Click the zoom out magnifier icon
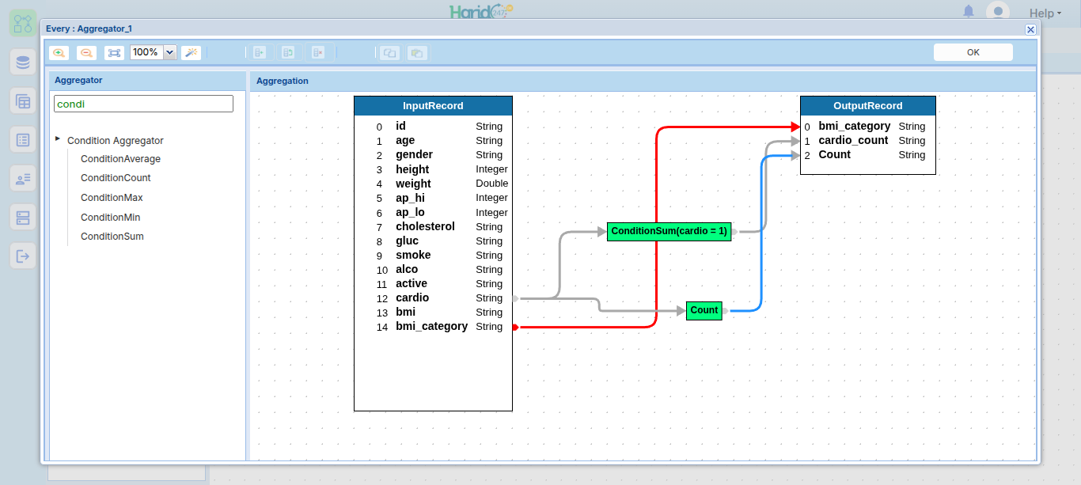The height and width of the screenshot is (485, 1081). (x=86, y=53)
